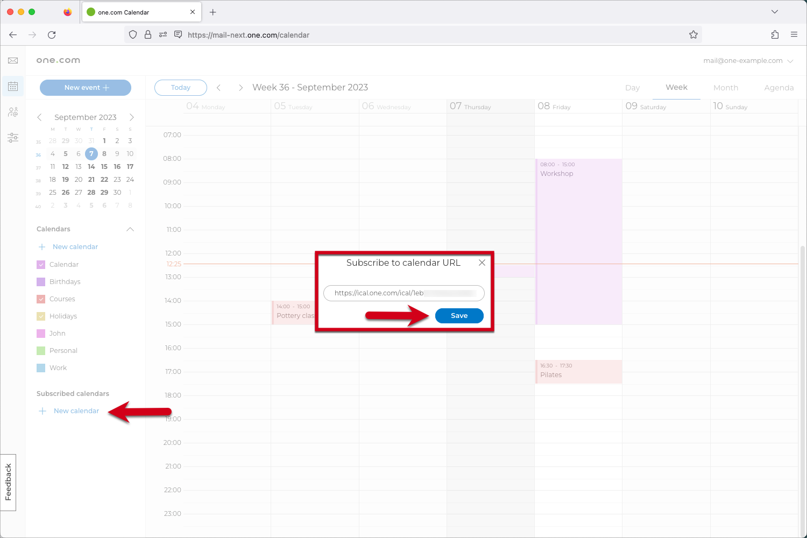Click the one.com logo
This screenshot has width=807, height=538.
(x=58, y=60)
